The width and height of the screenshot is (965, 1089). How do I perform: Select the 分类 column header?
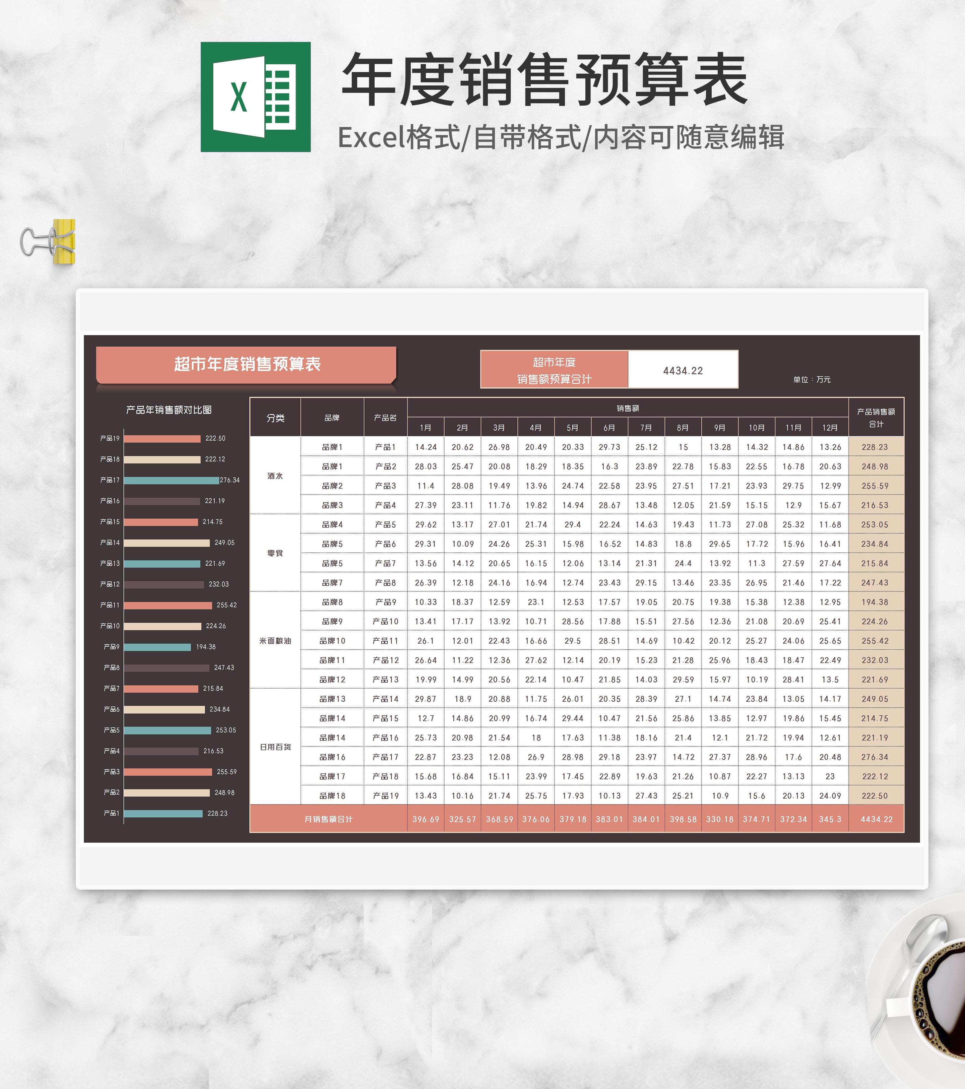click(x=275, y=418)
